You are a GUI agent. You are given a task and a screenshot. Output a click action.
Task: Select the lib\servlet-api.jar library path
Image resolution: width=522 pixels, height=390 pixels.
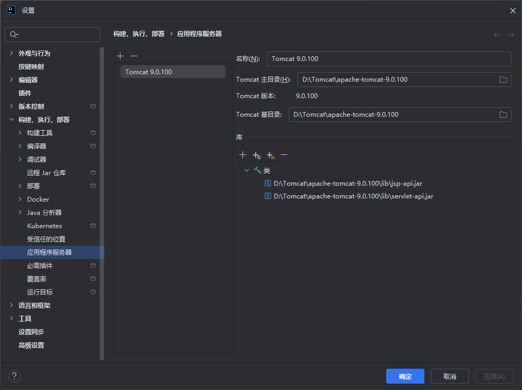[353, 196]
